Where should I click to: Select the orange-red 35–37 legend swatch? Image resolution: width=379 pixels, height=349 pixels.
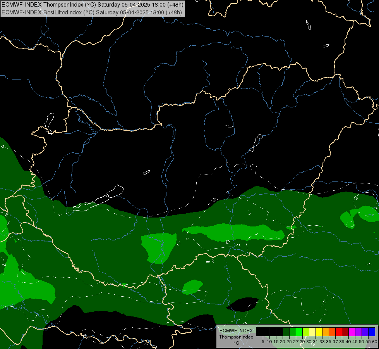pos(332,332)
